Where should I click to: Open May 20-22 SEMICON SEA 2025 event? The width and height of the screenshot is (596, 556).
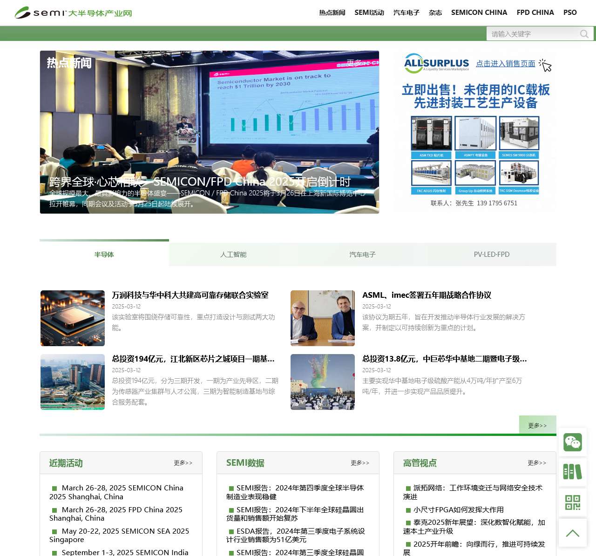coord(119,536)
